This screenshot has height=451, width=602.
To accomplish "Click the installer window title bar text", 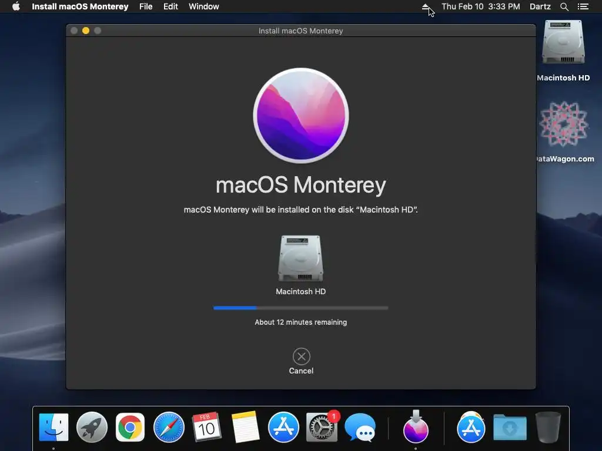I will pyautogui.click(x=300, y=31).
